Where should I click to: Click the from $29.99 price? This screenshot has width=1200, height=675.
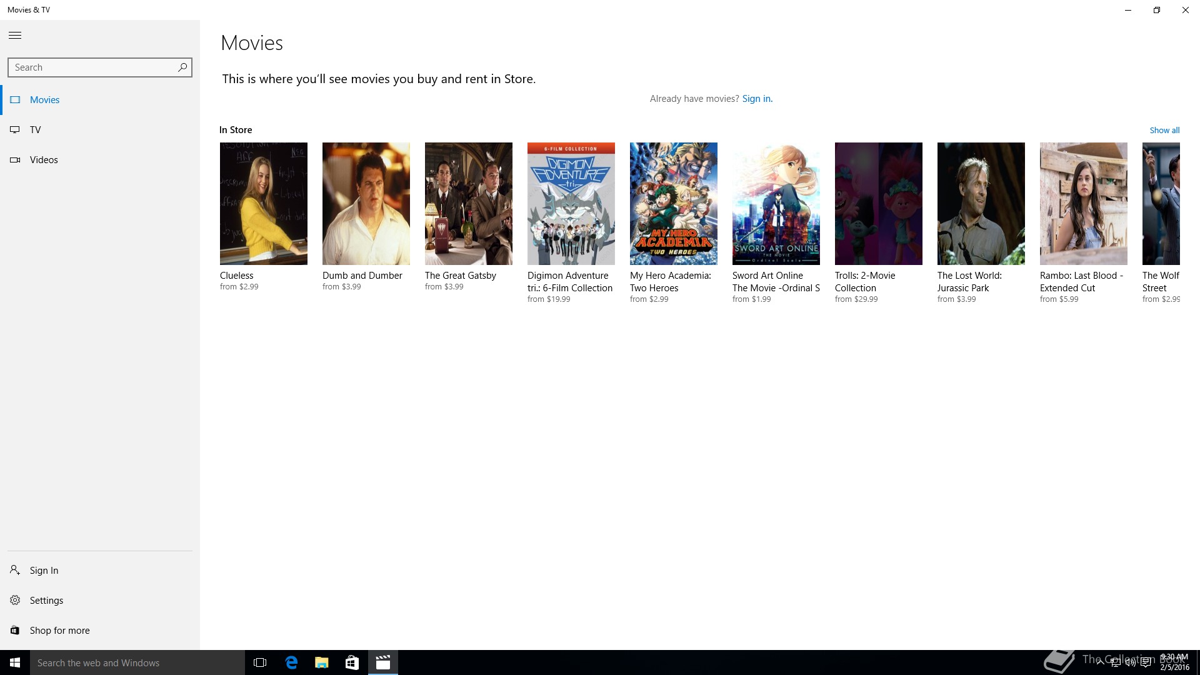pos(856,299)
